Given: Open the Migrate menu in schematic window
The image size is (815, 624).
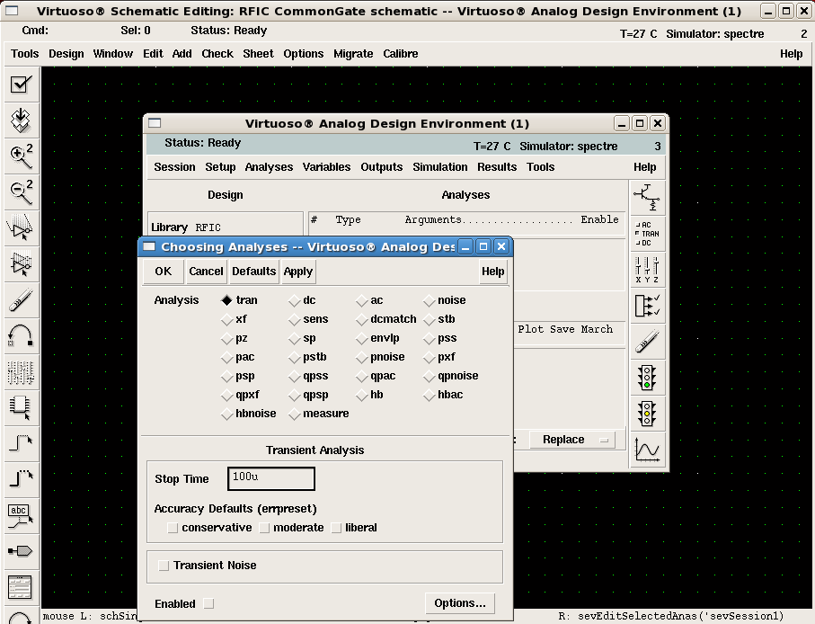Looking at the screenshot, I should (353, 54).
